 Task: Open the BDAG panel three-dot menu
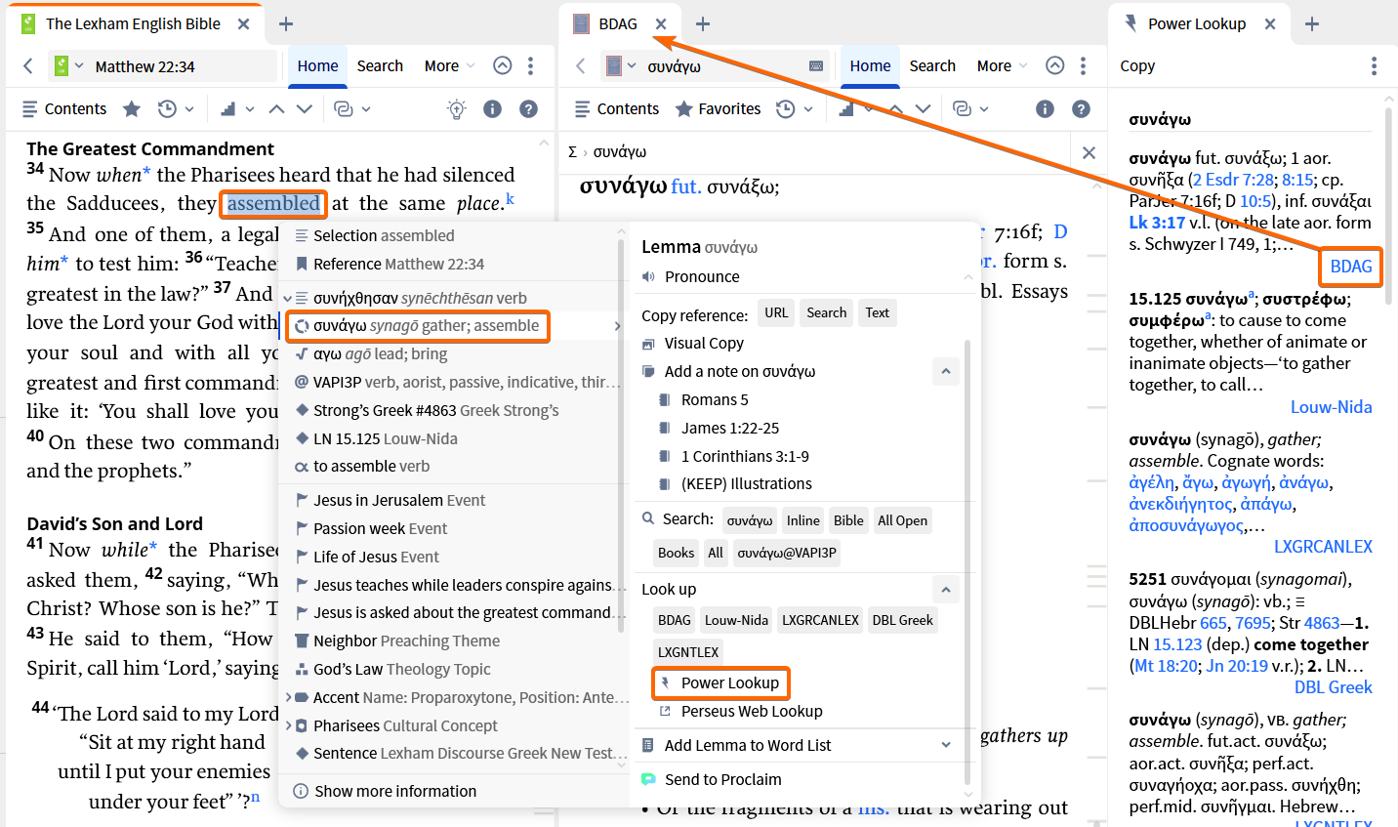coord(1083,65)
